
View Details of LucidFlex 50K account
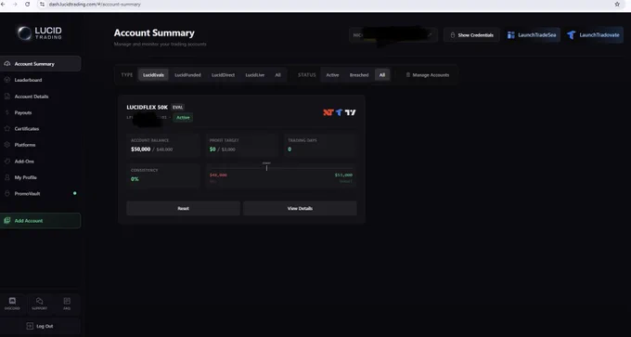click(300, 209)
